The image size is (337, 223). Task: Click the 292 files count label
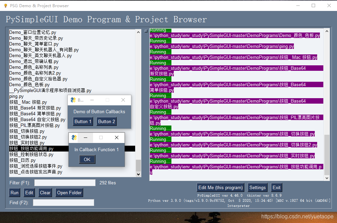click(x=108, y=183)
